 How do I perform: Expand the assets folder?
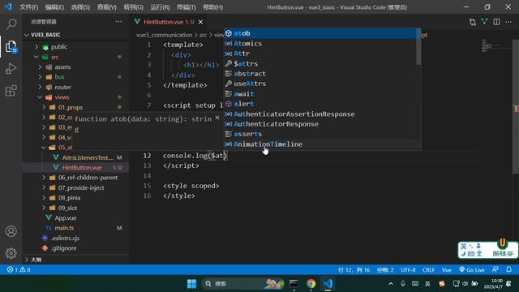(x=75, y=67)
